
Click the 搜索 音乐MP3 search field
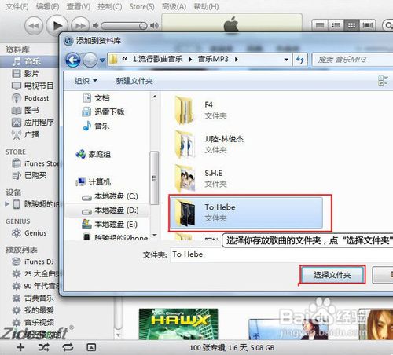(x=352, y=60)
